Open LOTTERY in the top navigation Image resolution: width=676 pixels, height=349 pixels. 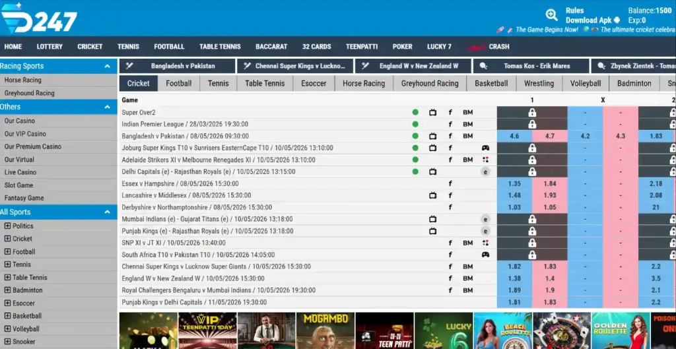[x=50, y=47]
